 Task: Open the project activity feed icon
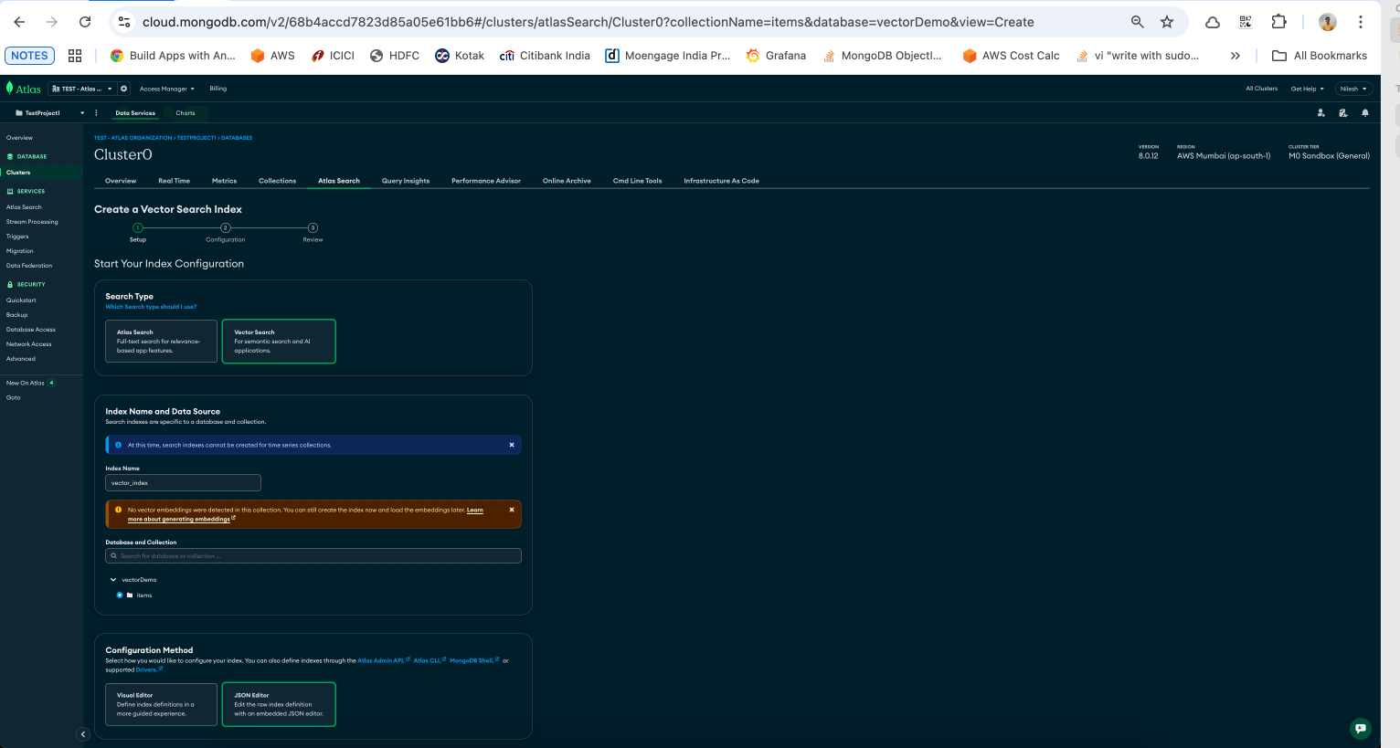click(x=1342, y=112)
